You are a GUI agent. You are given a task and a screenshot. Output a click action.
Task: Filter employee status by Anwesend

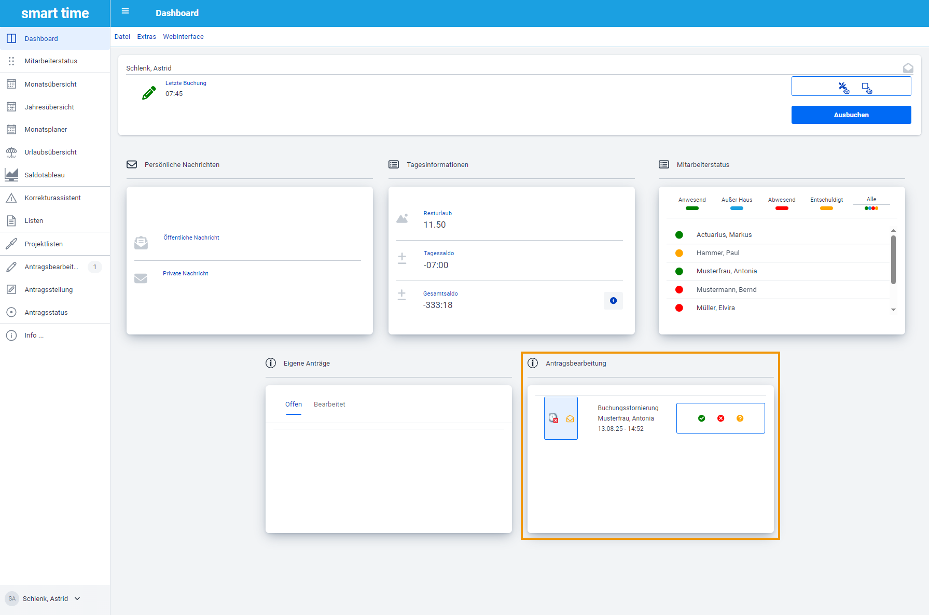(692, 203)
